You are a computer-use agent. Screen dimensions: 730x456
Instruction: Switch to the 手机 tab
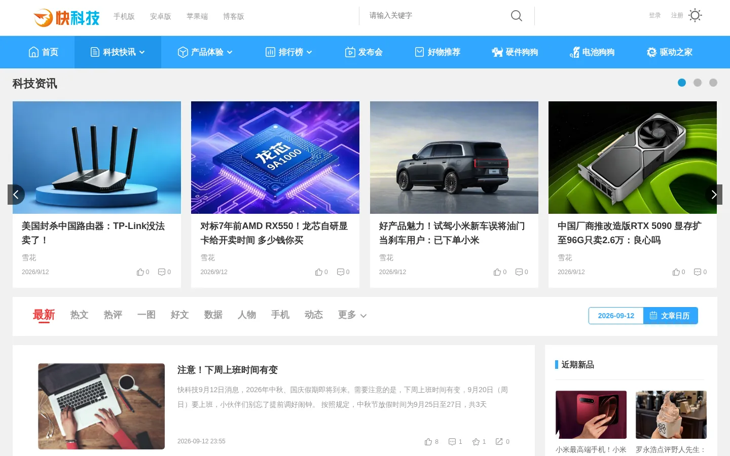click(x=280, y=315)
